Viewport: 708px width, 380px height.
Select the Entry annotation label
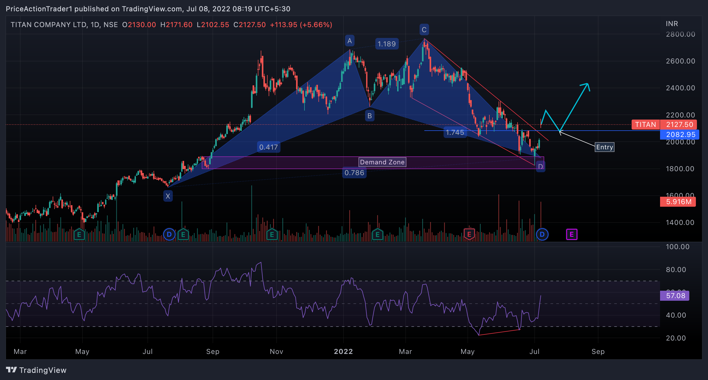pyautogui.click(x=605, y=147)
